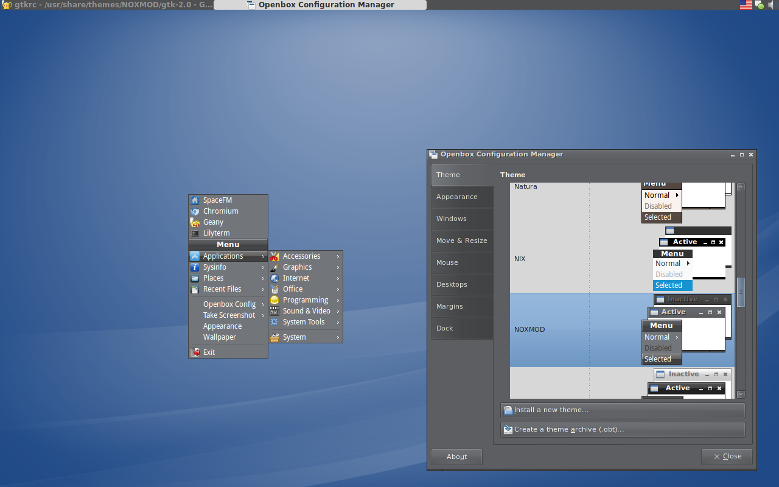Click the Openbox Configuration Manager titlebar icon
The height and width of the screenshot is (487, 779).
tap(433, 155)
